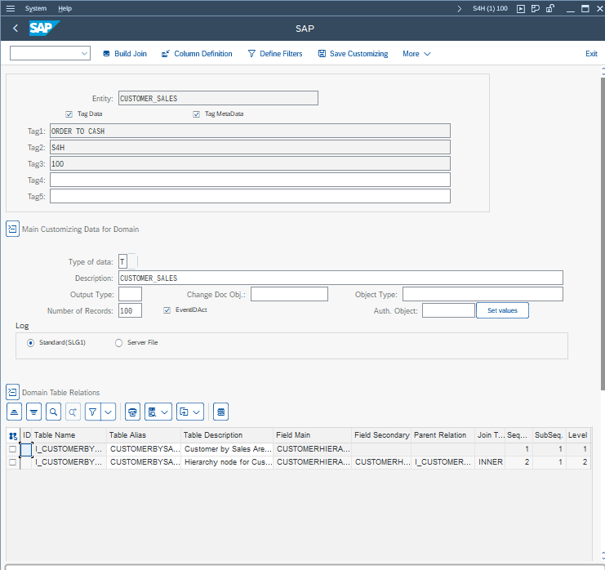Click the grid layout icon at toolbar end
This screenshot has height=570, width=605.
221,412
